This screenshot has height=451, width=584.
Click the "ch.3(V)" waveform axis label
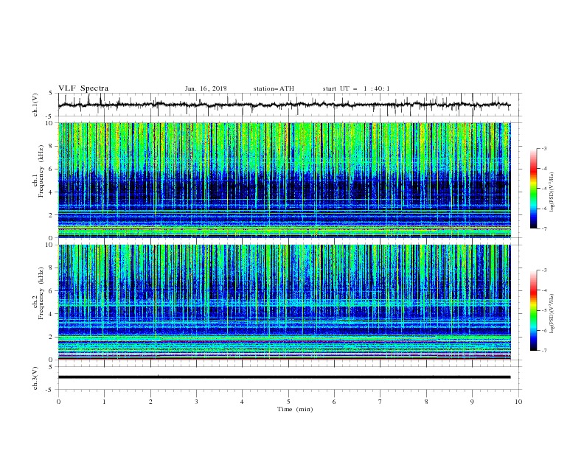click(x=35, y=378)
